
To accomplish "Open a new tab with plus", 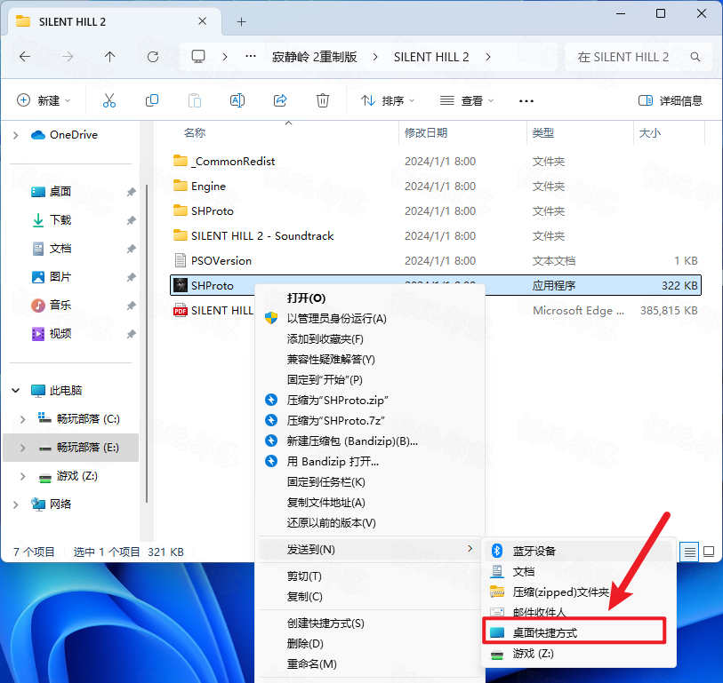I will click(241, 21).
